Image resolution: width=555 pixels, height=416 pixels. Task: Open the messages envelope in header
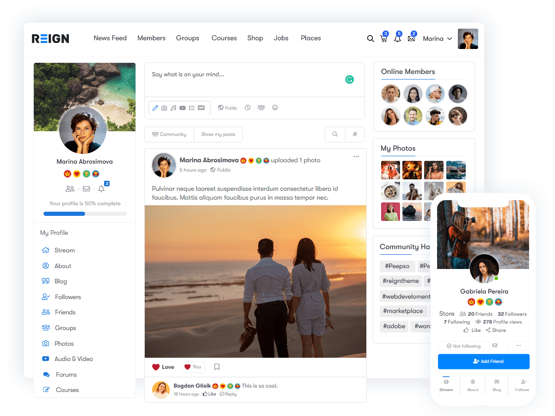[x=411, y=39]
